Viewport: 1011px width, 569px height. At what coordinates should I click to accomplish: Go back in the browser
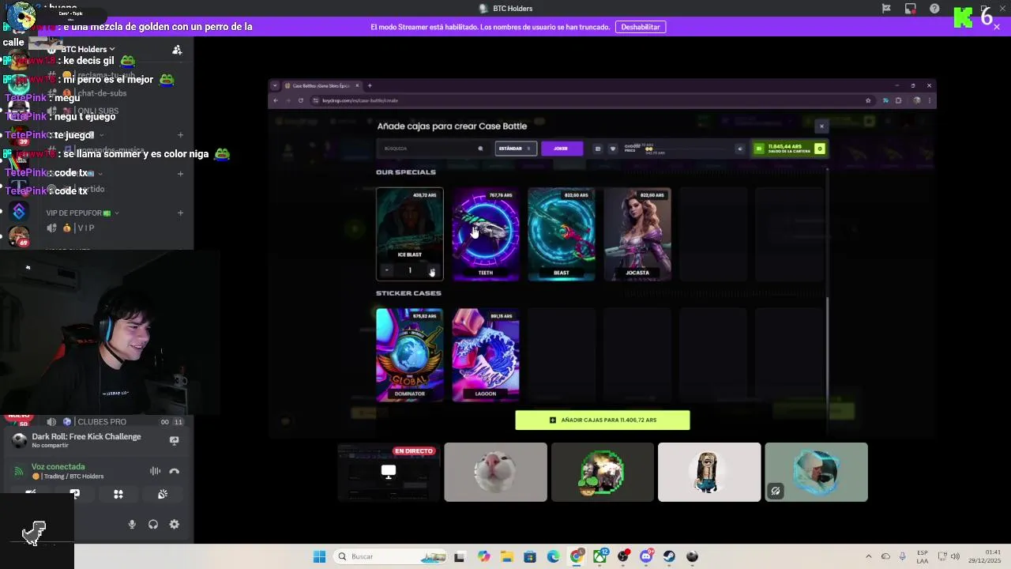tap(276, 100)
